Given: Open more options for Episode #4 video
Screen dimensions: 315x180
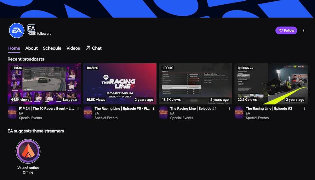Looking at the screenshot, I should coord(229,108).
